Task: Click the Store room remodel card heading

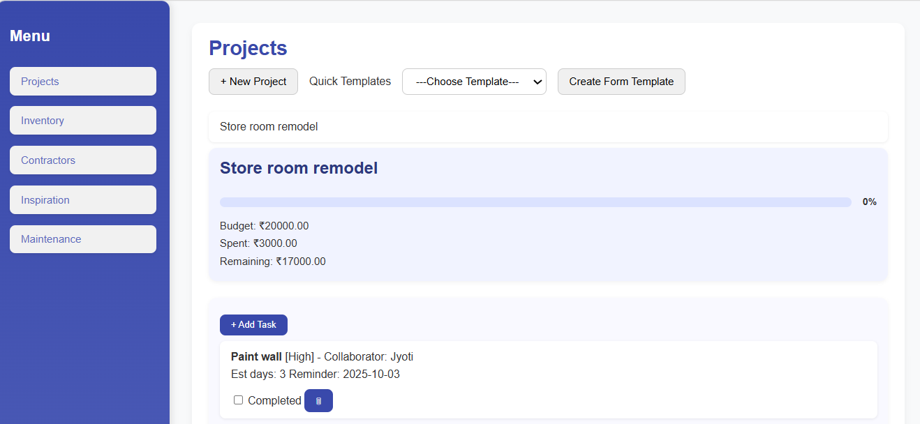Action: coord(299,168)
